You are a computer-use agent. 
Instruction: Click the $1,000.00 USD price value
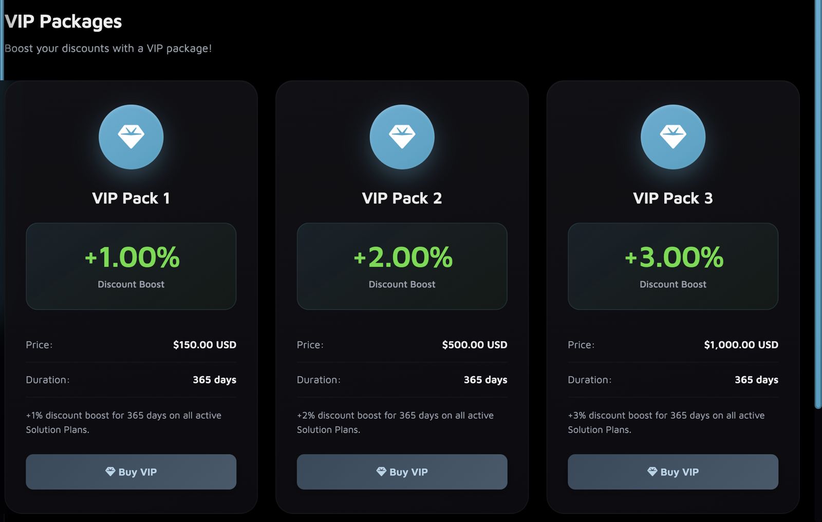[741, 345]
